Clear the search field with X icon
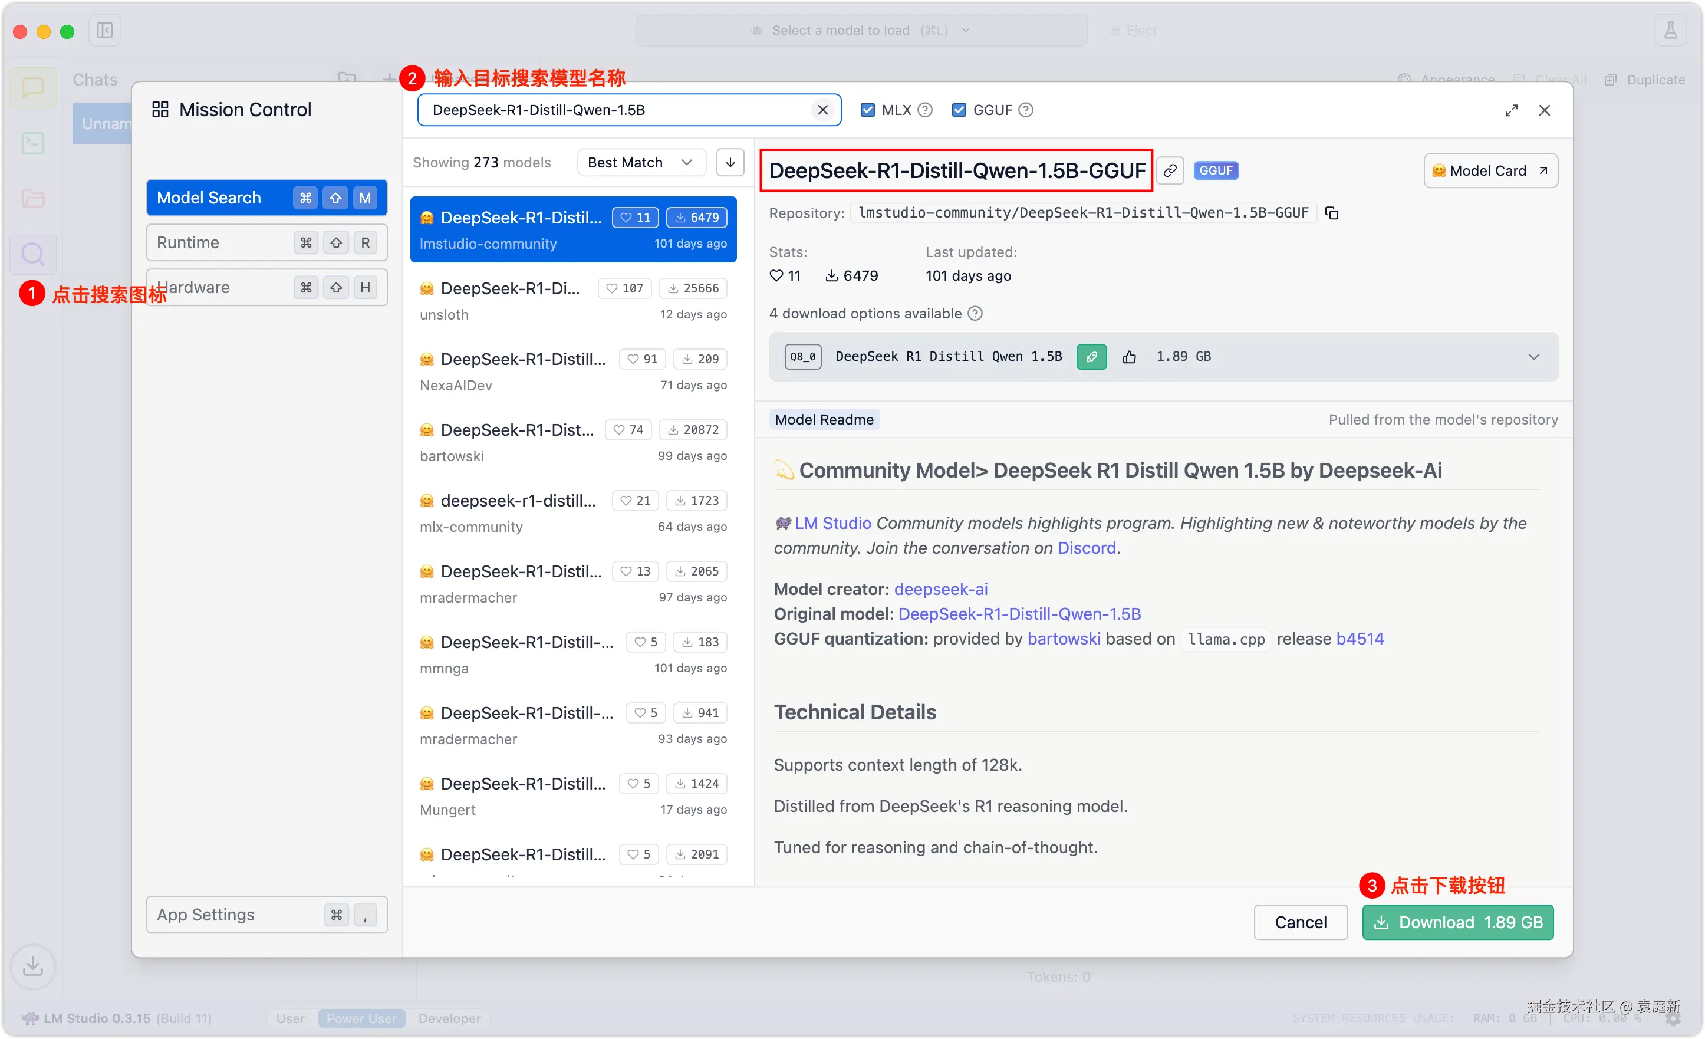1705x1039 pixels. (x=823, y=110)
